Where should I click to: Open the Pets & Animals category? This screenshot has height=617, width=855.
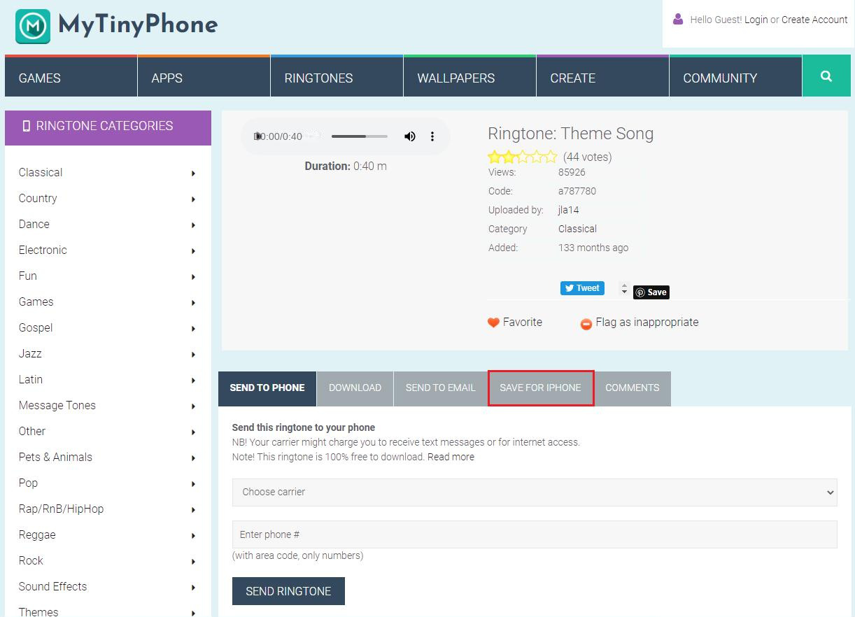click(55, 458)
